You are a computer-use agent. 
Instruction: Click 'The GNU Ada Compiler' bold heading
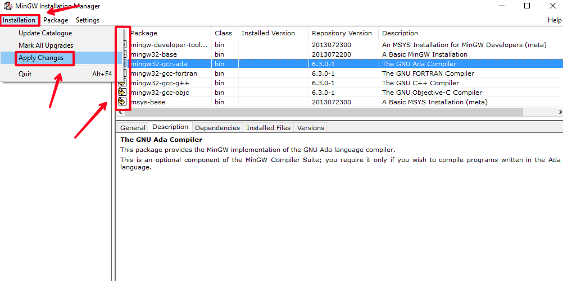coord(161,140)
